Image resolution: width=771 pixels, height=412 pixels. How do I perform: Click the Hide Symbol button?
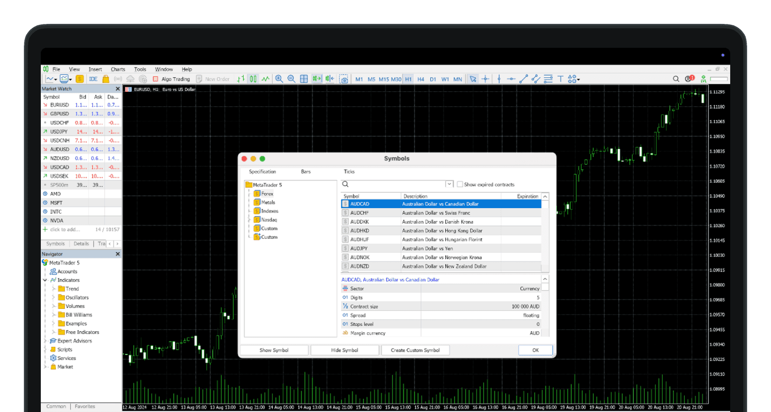coord(345,350)
